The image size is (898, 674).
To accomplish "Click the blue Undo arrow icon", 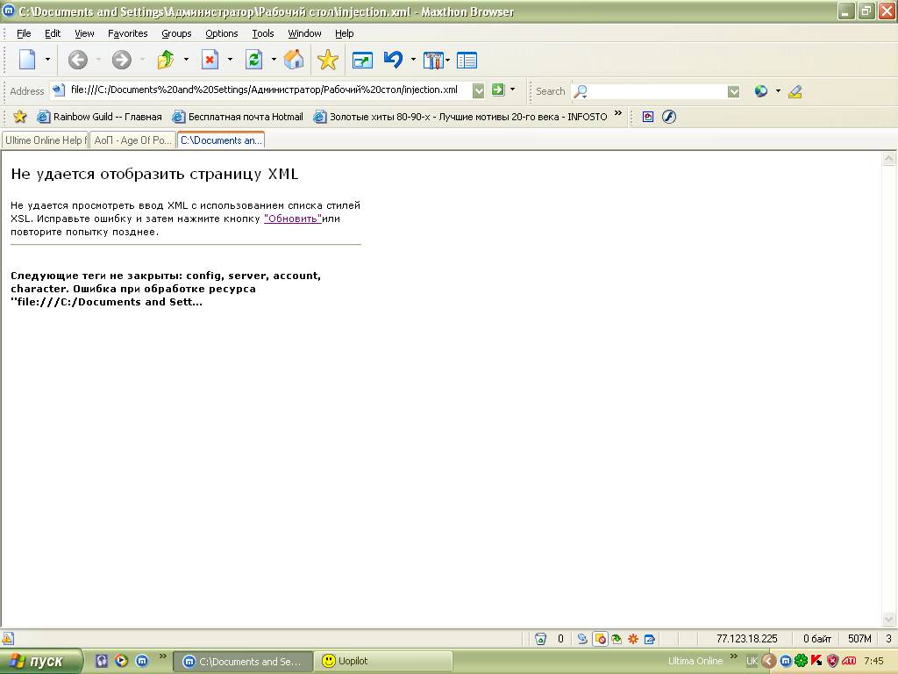I will [394, 60].
